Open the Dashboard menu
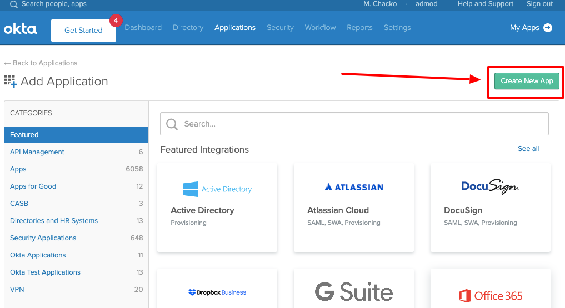This screenshot has height=308, width=565. point(143,28)
